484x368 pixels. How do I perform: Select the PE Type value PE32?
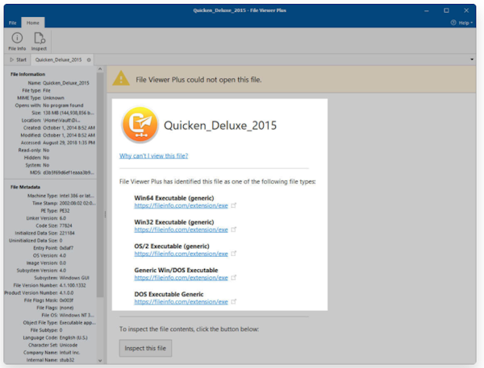[x=65, y=211]
